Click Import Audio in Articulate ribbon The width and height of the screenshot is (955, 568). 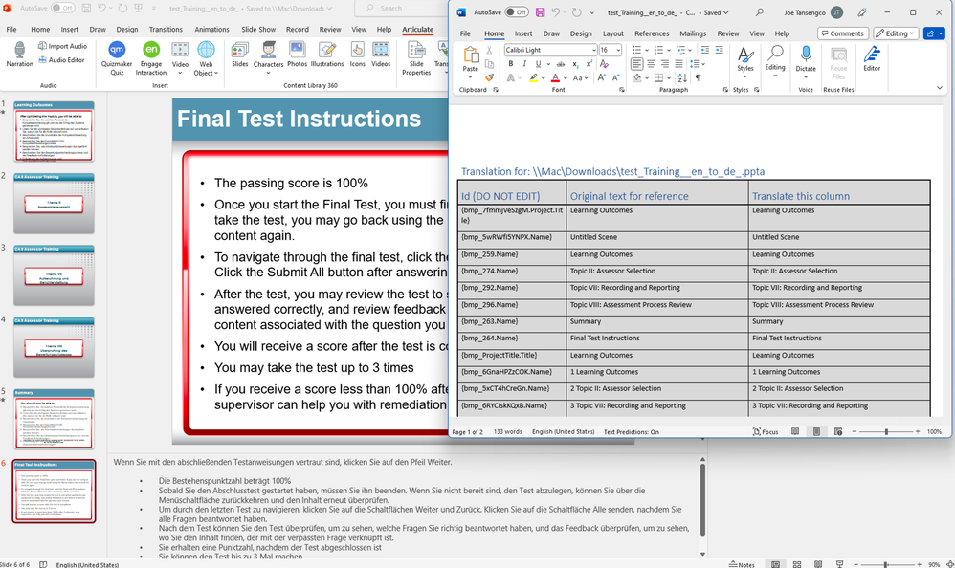[x=62, y=46]
